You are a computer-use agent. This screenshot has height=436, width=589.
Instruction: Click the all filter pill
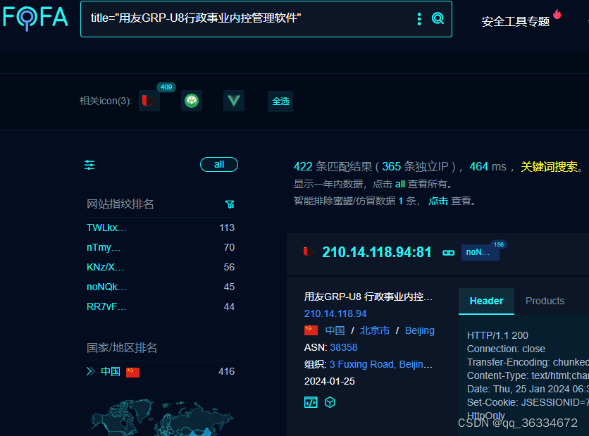pos(218,164)
